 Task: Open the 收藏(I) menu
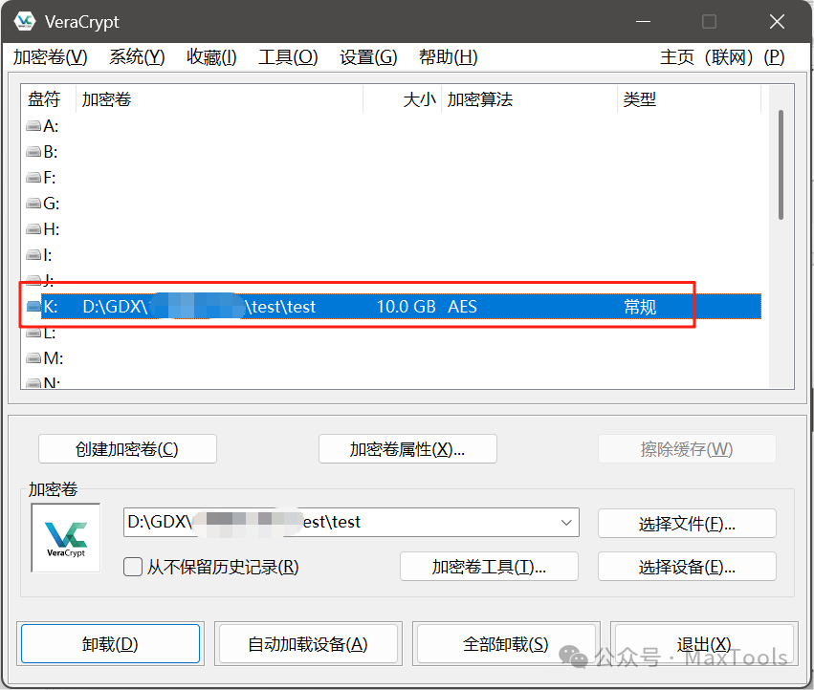pos(211,57)
